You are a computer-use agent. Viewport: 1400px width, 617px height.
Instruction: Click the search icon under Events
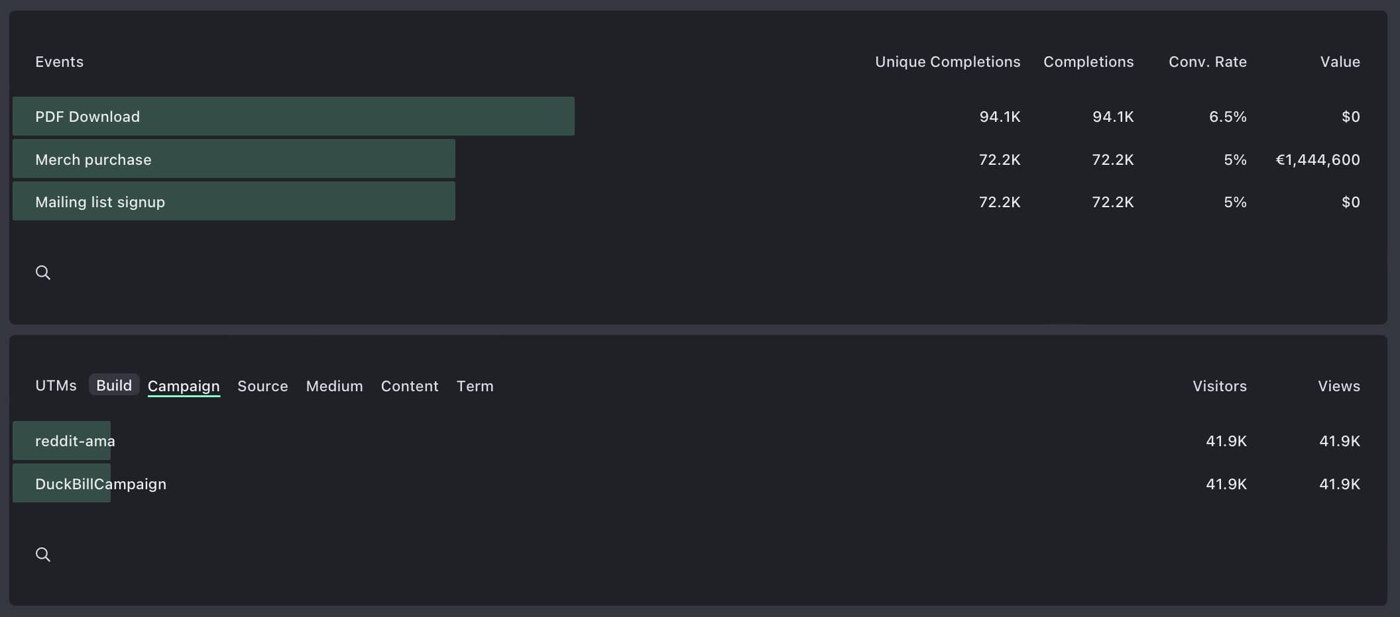[x=43, y=273]
